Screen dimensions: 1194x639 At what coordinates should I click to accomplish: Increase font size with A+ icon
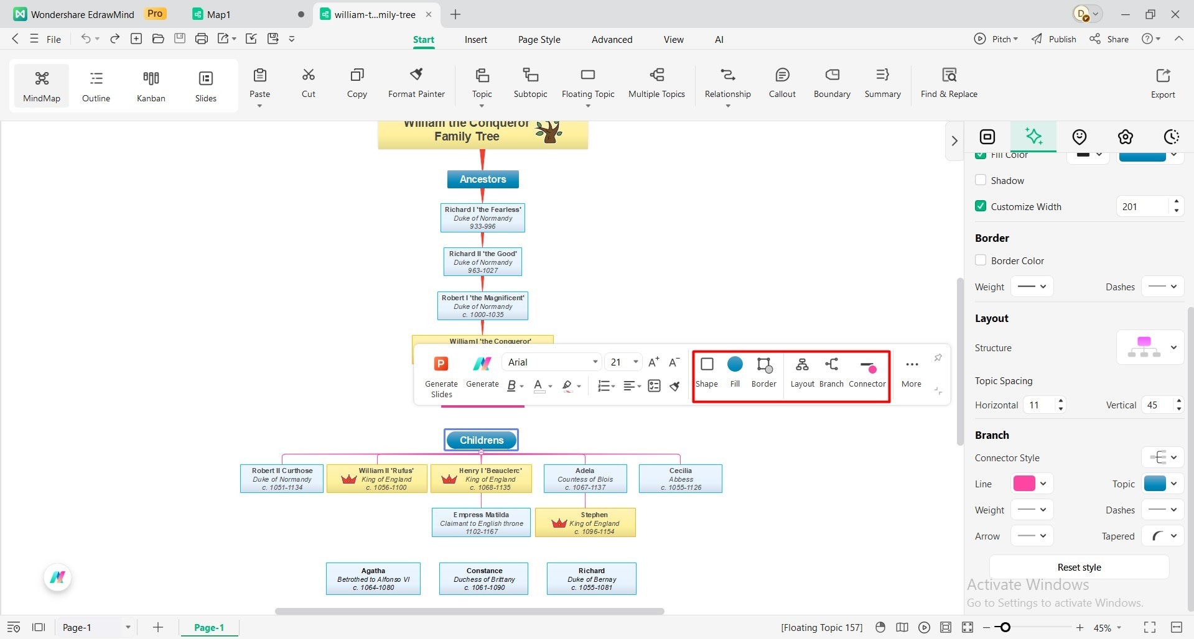653,362
